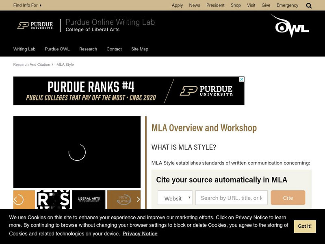Click the Purdue University logo in header
The height and width of the screenshot is (244, 325).
pyautogui.click(x=35, y=26)
